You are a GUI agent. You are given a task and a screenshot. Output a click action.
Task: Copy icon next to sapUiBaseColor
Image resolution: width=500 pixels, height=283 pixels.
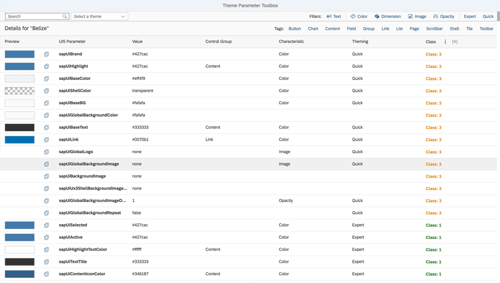(46, 79)
